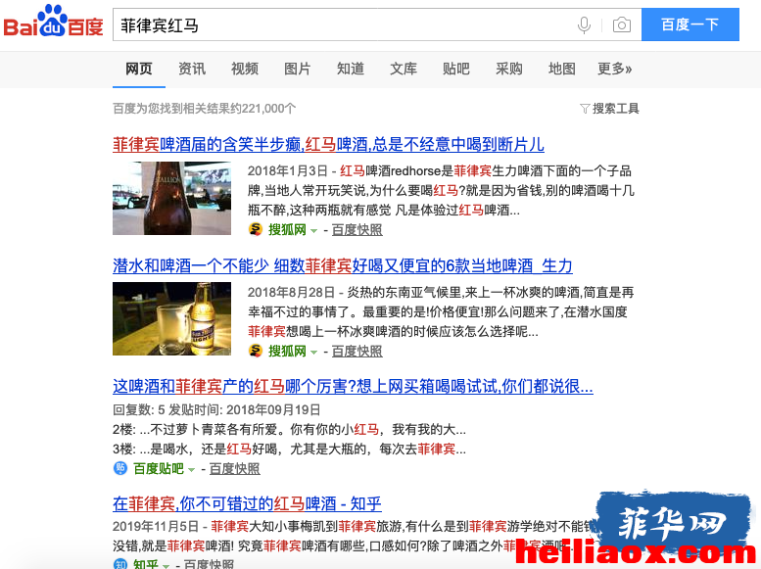The image size is (761, 569).
Task: Click the filter icon beside 搜索工具
Action: [585, 109]
